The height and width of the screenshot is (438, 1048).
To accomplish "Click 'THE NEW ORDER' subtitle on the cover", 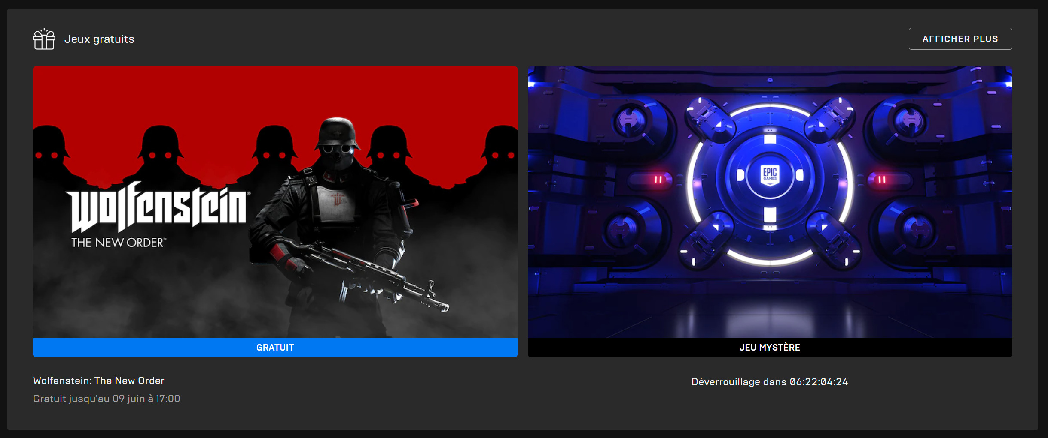I will 118,243.
